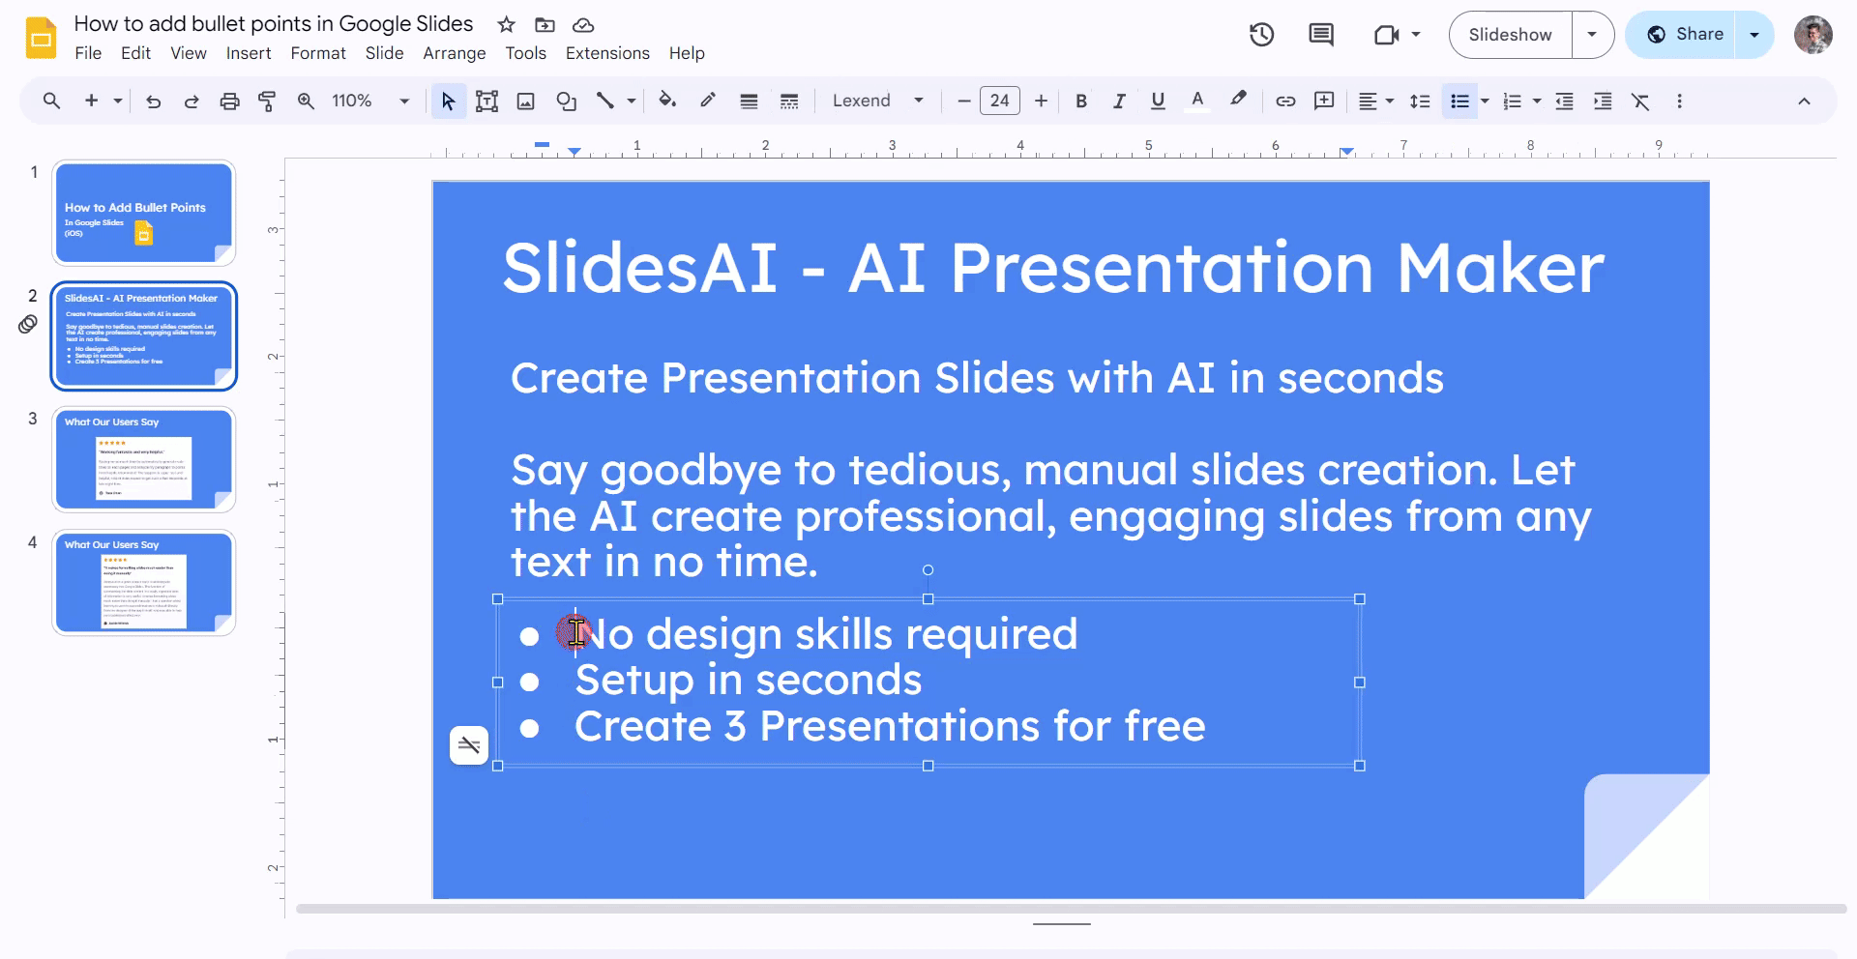This screenshot has height=959, width=1857.
Task: Click the paint format tool
Action: [x=268, y=101]
